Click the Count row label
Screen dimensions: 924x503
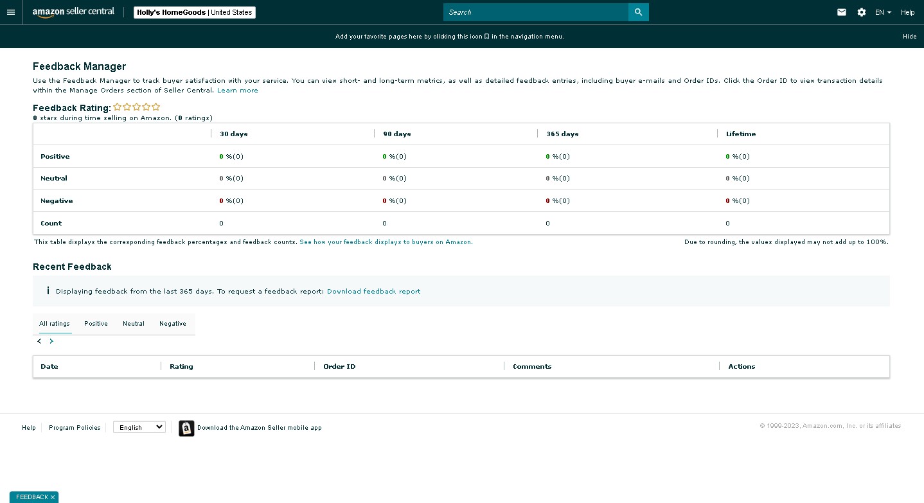(x=51, y=224)
